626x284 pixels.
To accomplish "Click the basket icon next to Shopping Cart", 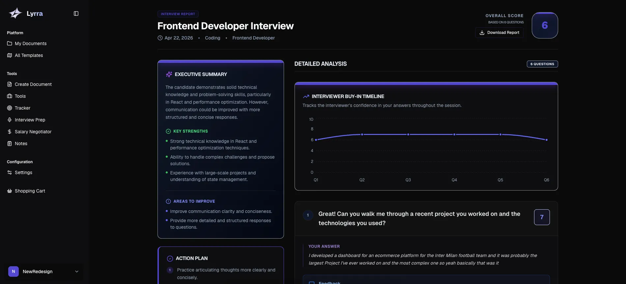I will (10, 191).
